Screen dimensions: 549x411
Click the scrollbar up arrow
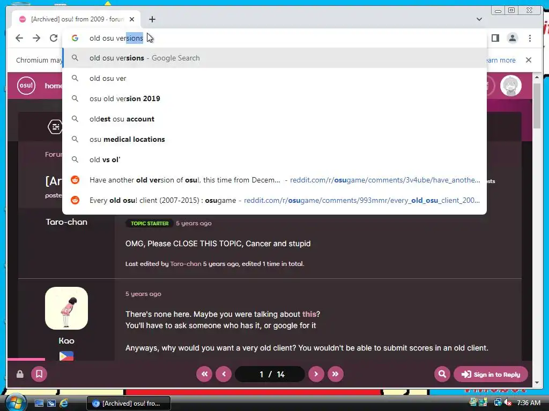(537, 77)
